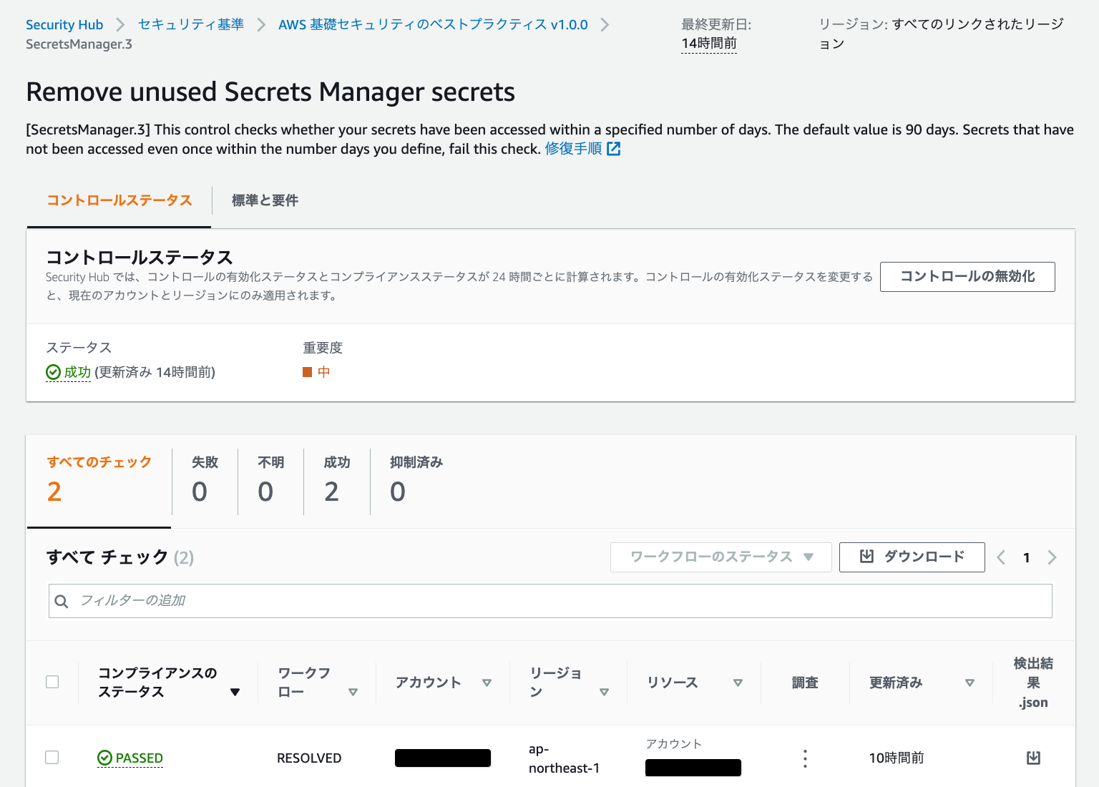Click the magnifier icon in the filter bar
1099x787 pixels.
tap(62, 601)
